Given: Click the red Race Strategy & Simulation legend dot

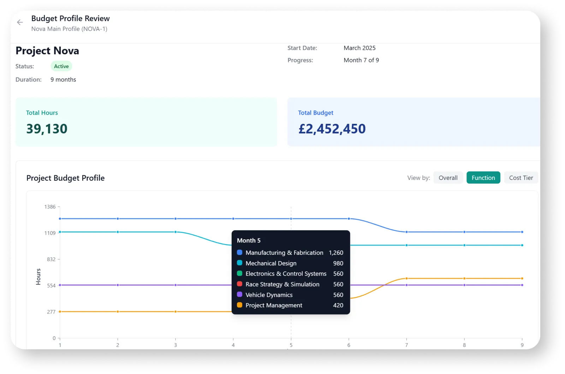Looking at the screenshot, I should click(239, 284).
